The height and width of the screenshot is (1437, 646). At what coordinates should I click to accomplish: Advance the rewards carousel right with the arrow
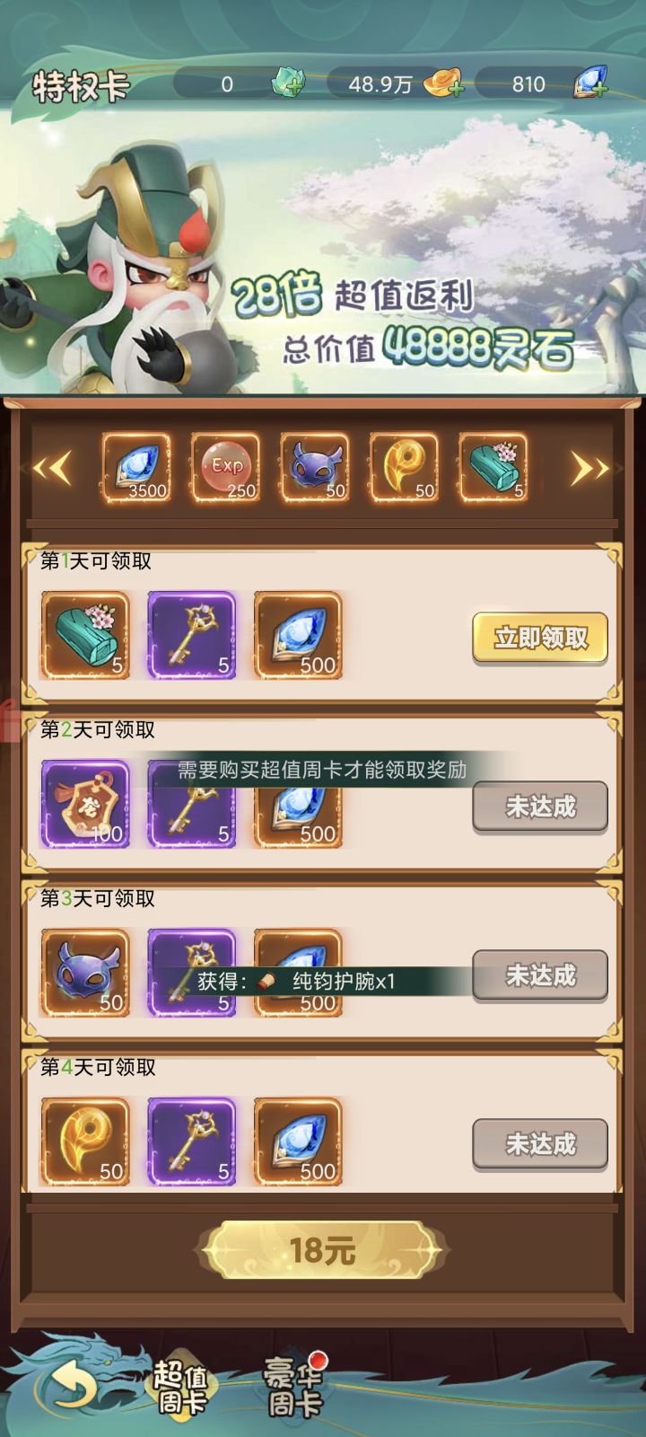[x=589, y=468]
